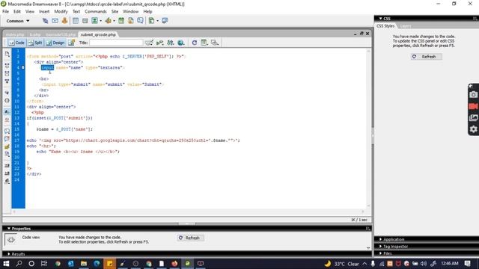Click Outdent Code in coding toolbar

pyautogui.click(x=7, y=173)
